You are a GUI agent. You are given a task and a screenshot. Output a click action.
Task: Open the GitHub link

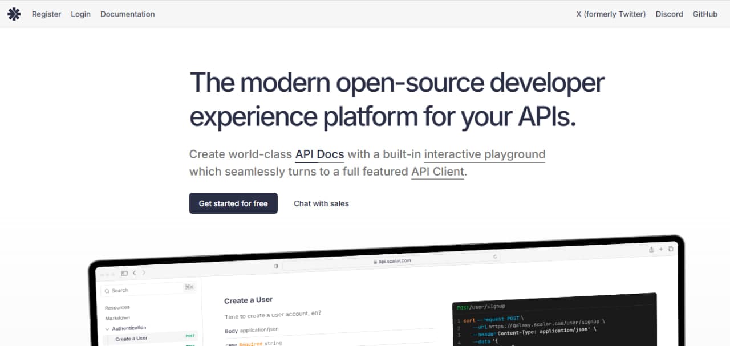coord(705,14)
